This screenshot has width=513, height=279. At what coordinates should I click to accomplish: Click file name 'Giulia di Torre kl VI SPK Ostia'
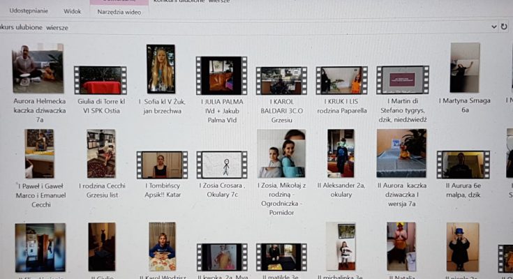point(101,106)
